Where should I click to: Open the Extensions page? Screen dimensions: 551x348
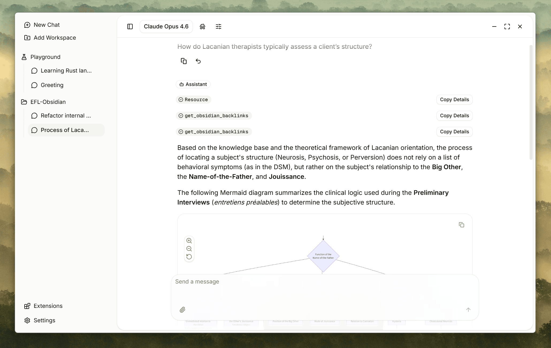click(48, 306)
